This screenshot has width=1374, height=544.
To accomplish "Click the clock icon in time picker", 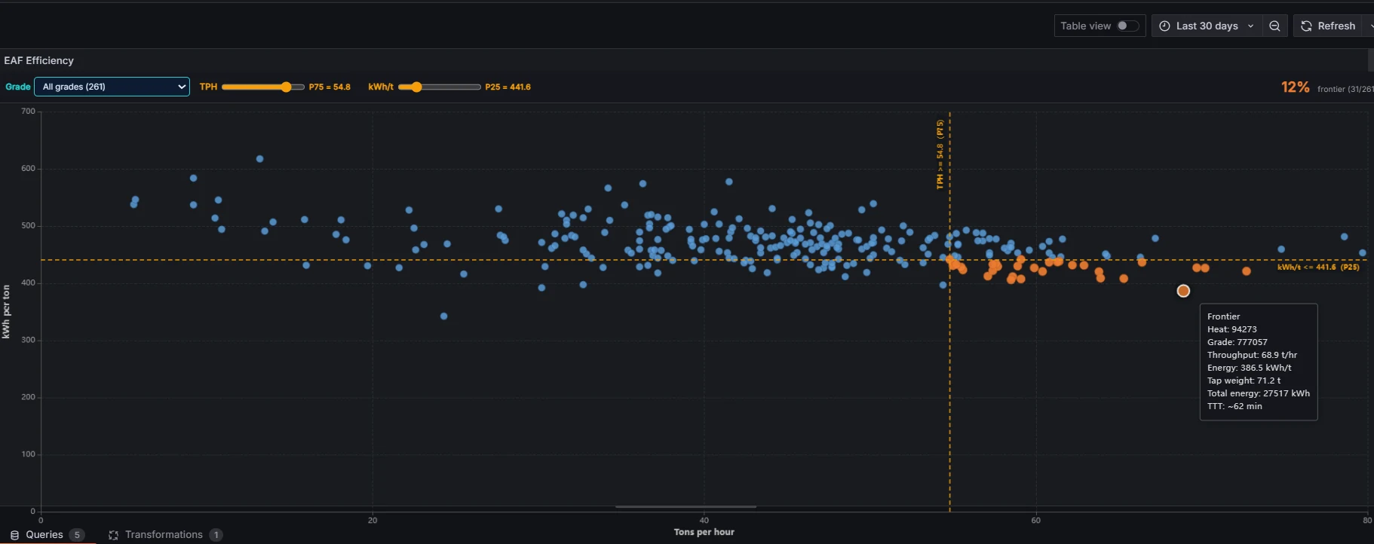I will click(x=1164, y=26).
